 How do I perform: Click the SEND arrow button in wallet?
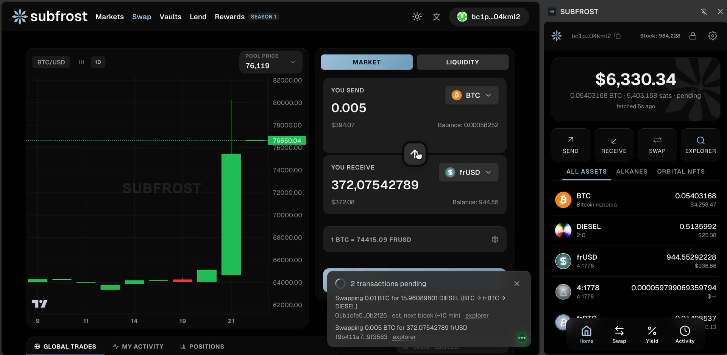(570, 145)
